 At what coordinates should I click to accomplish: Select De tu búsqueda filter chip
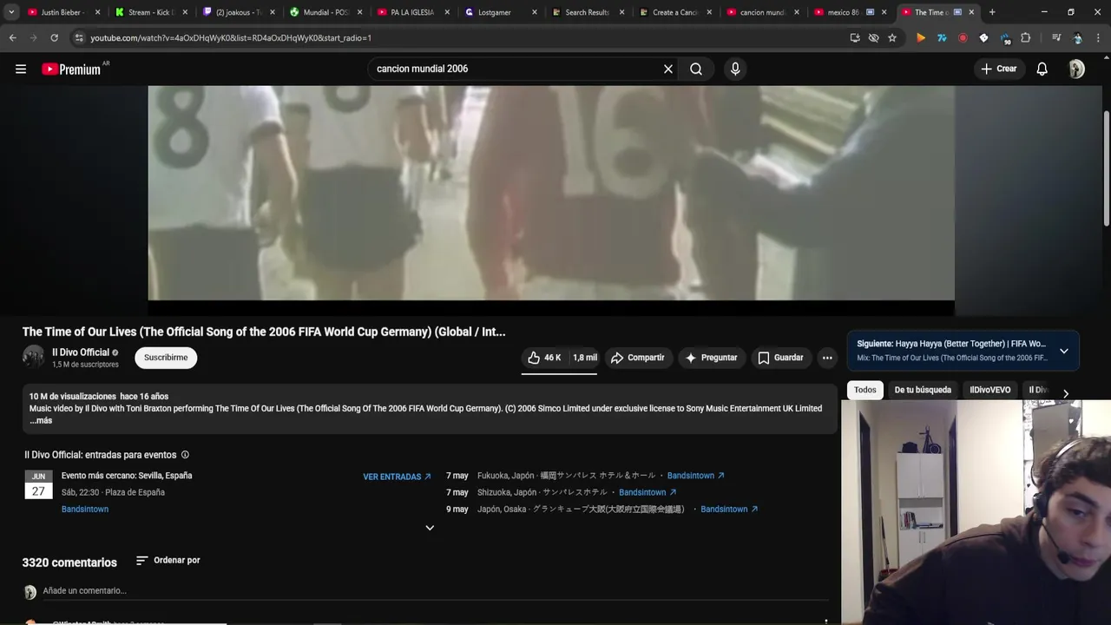(x=923, y=390)
